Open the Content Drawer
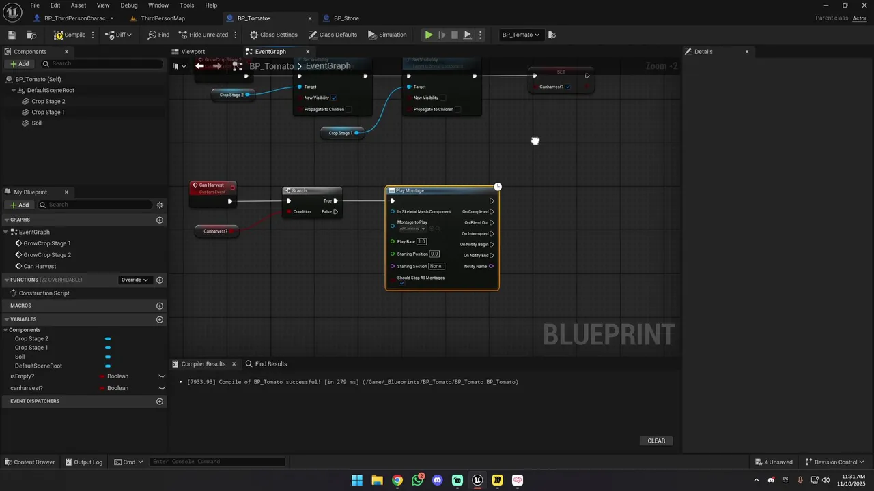This screenshot has height=491, width=874. [x=29, y=462]
